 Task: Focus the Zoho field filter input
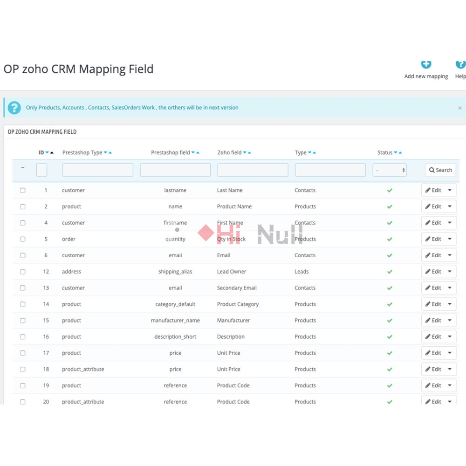pyautogui.click(x=253, y=170)
